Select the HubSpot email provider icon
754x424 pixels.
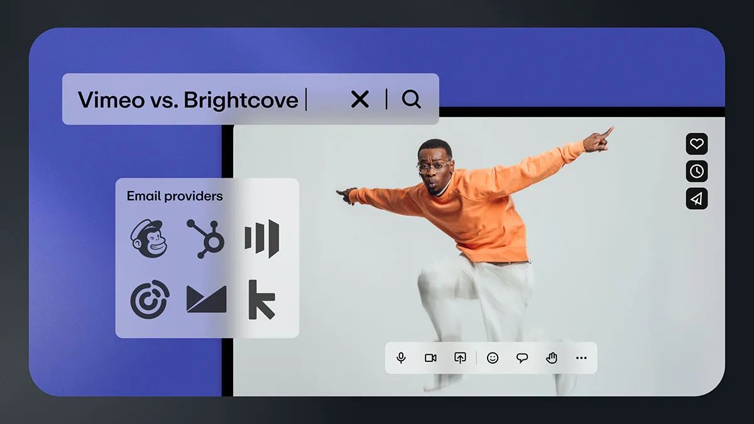pos(205,239)
